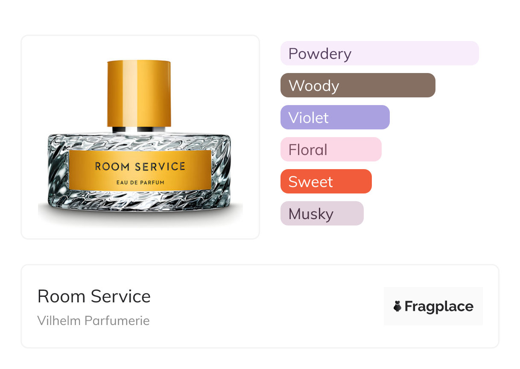Click the silver collar under the bottle cap
The width and height of the screenshot is (520, 369).
pos(139,129)
